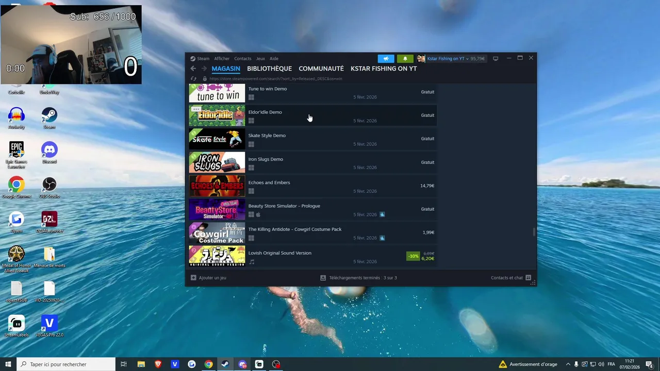Open Beauty Store Simulator - Prologue result

coord(312,210)
